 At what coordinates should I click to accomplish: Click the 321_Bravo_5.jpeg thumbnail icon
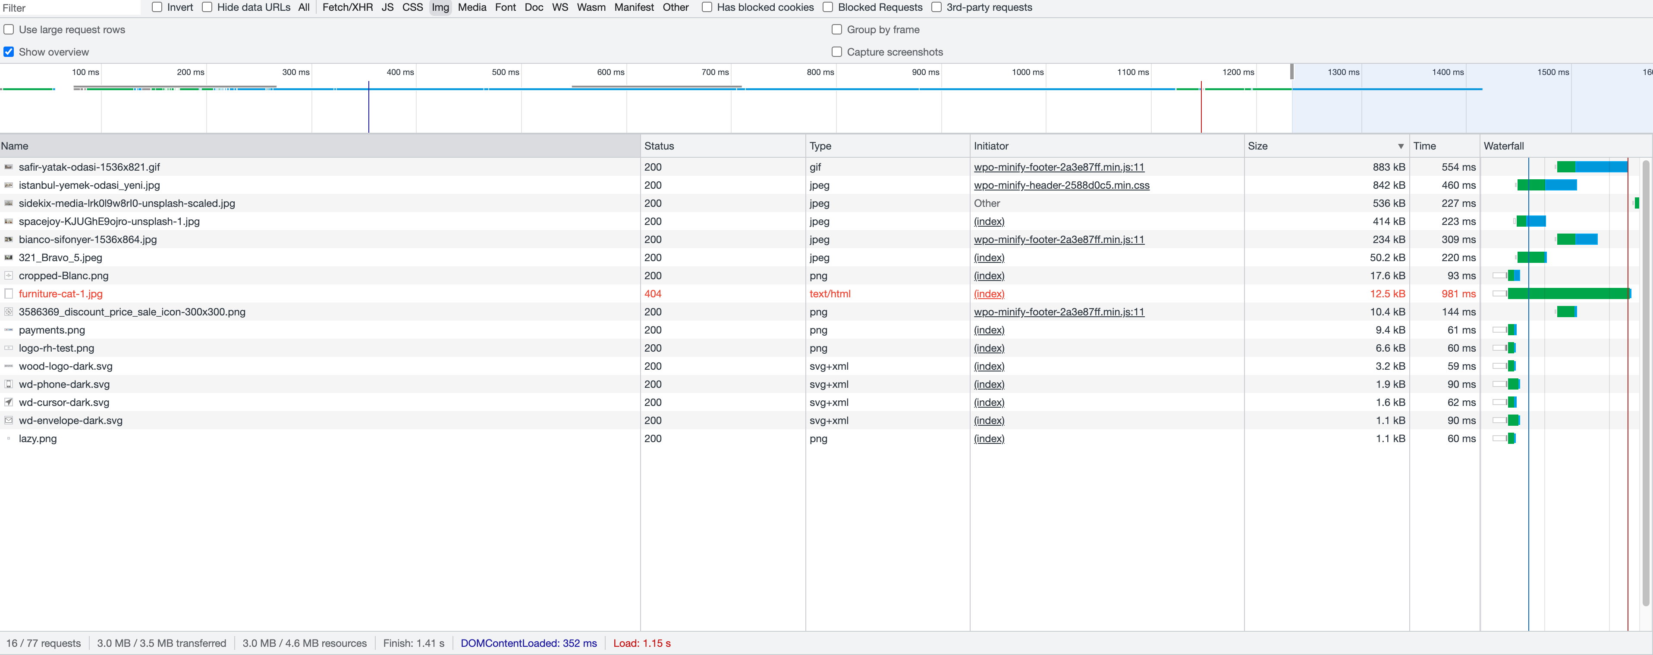[x=8, y=258]
